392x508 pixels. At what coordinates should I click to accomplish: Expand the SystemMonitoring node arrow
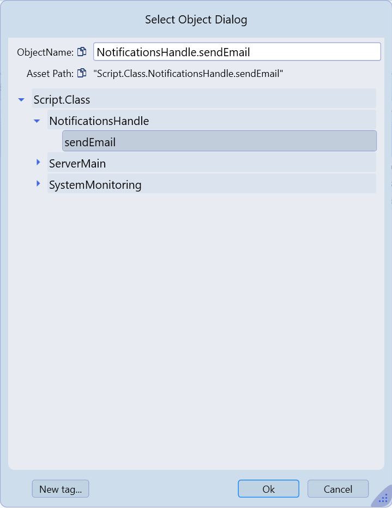tap(38, 184)
